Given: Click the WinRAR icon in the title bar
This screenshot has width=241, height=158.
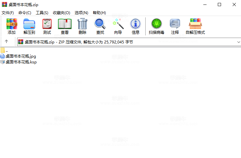Looking at the screenshot, I should (5, 5).
